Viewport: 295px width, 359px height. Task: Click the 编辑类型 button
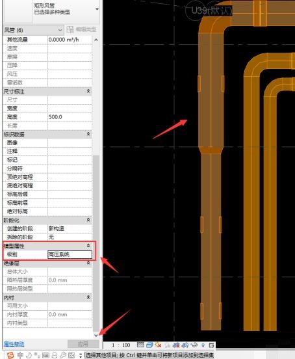coord(82,29)
